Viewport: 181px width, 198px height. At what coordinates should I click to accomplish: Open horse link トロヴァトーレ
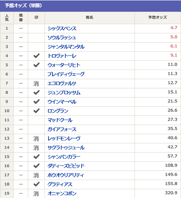[x=62, y=56]
